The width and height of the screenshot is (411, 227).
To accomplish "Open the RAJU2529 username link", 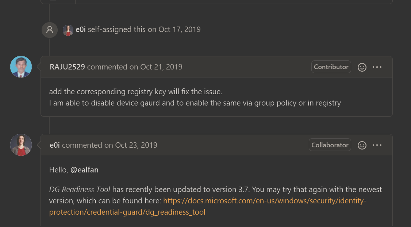I will pyautogui.click(x=67, y=67).
